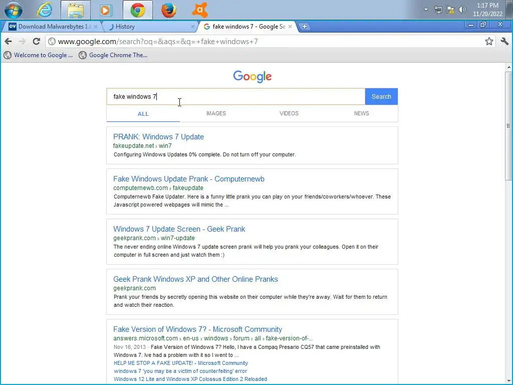Click the vertical scrollbar thumb

(x=509, y=126)
